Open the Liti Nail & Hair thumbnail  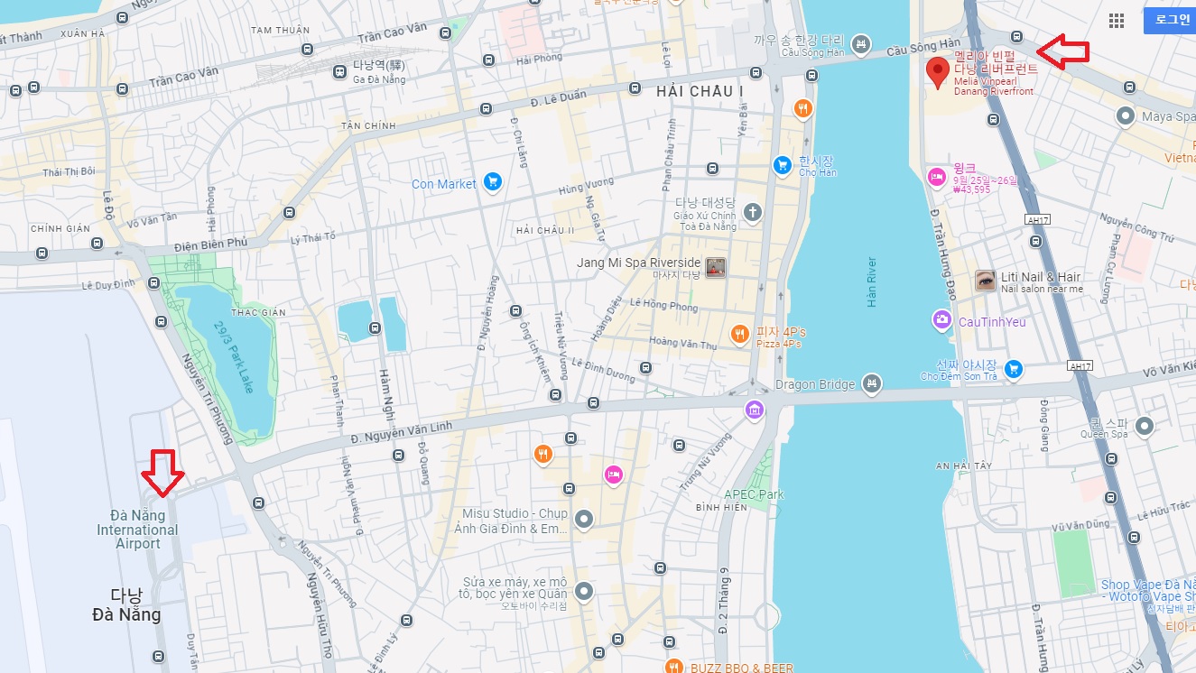(x=986, y=281)
